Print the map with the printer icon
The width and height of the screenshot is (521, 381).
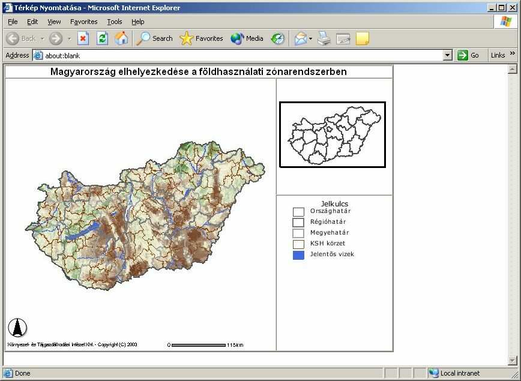tap(324, 38)
